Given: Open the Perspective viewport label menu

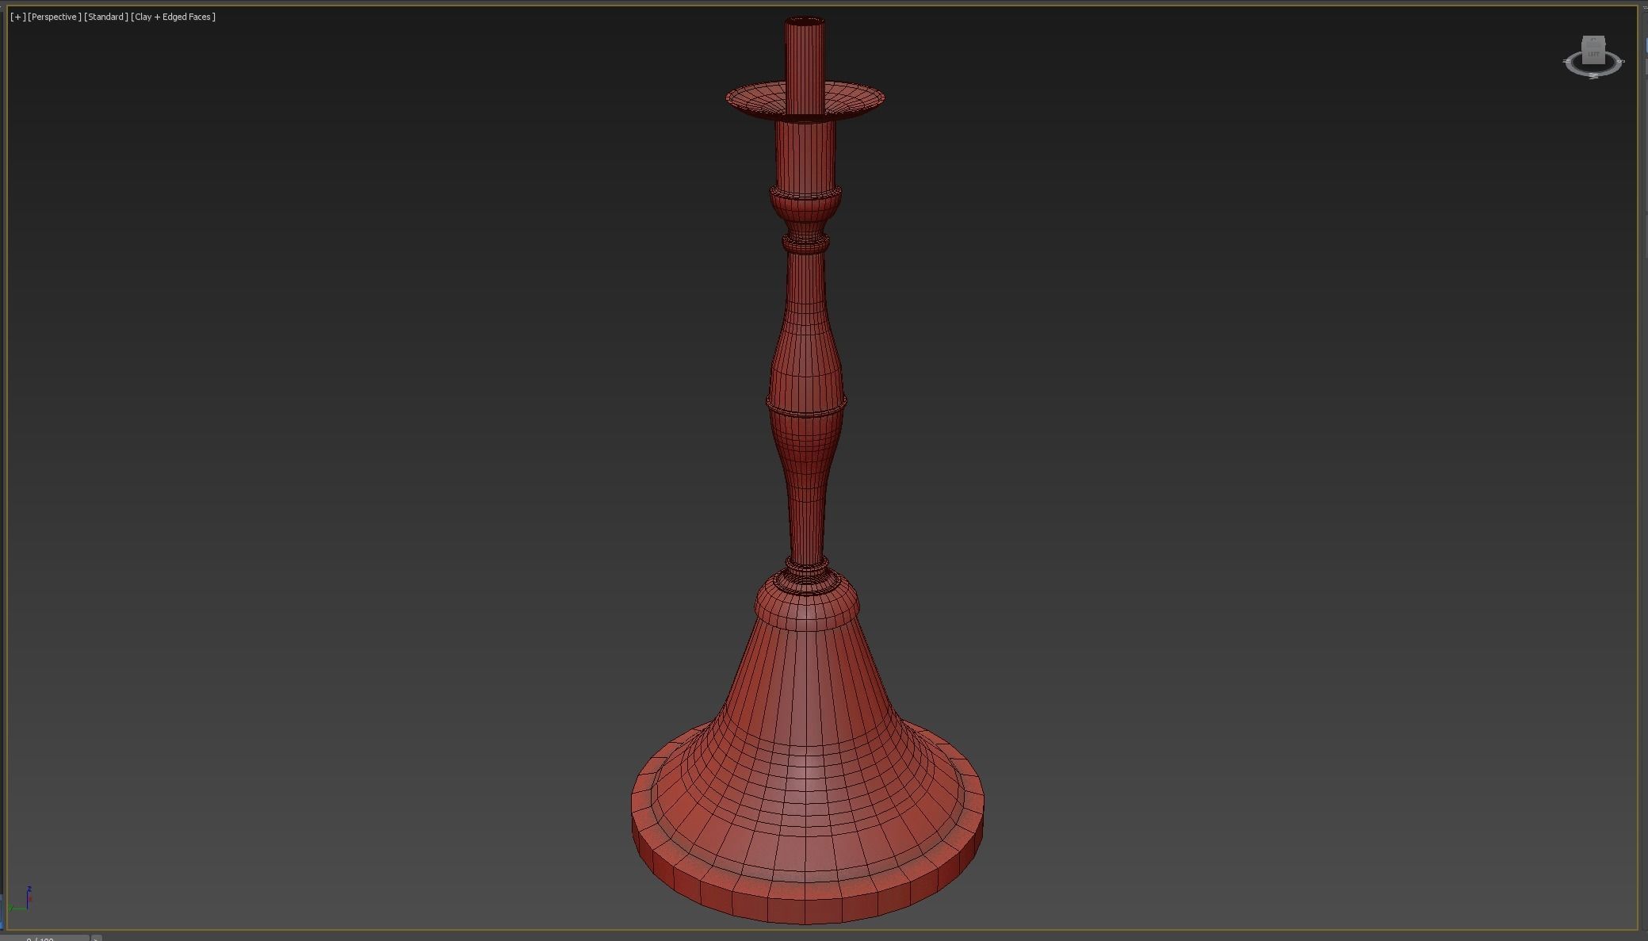Looking at the screenshot, I should [x=55, y=17].
